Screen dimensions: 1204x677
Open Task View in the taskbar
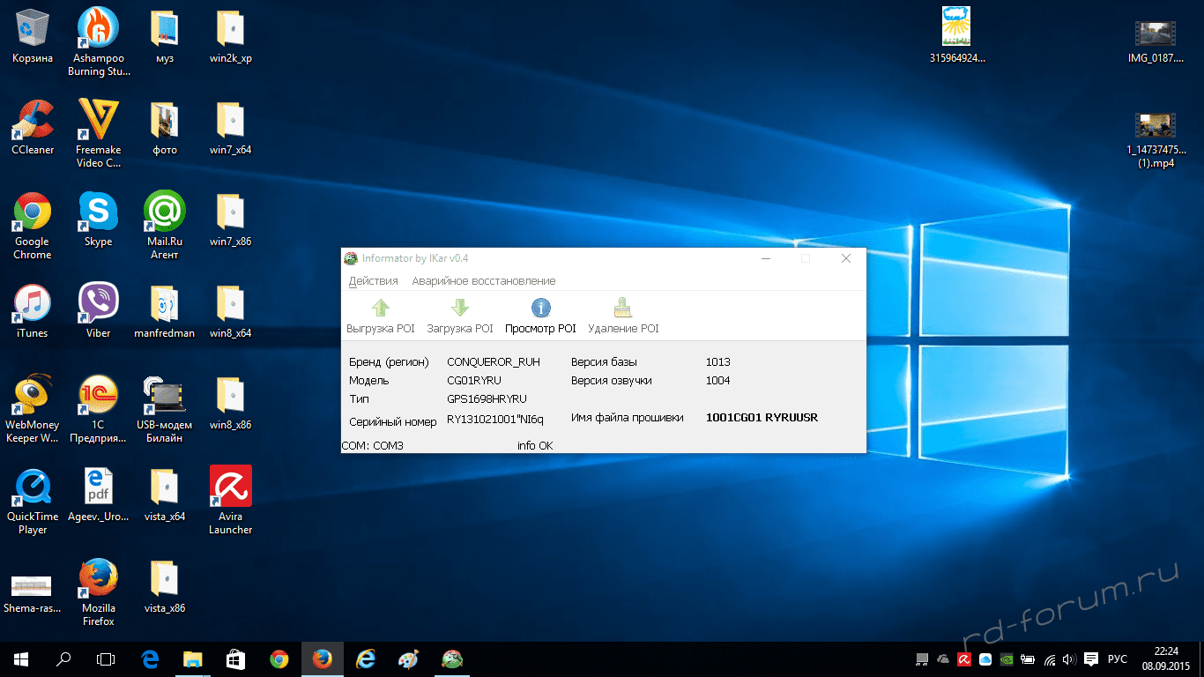[106, 659]
